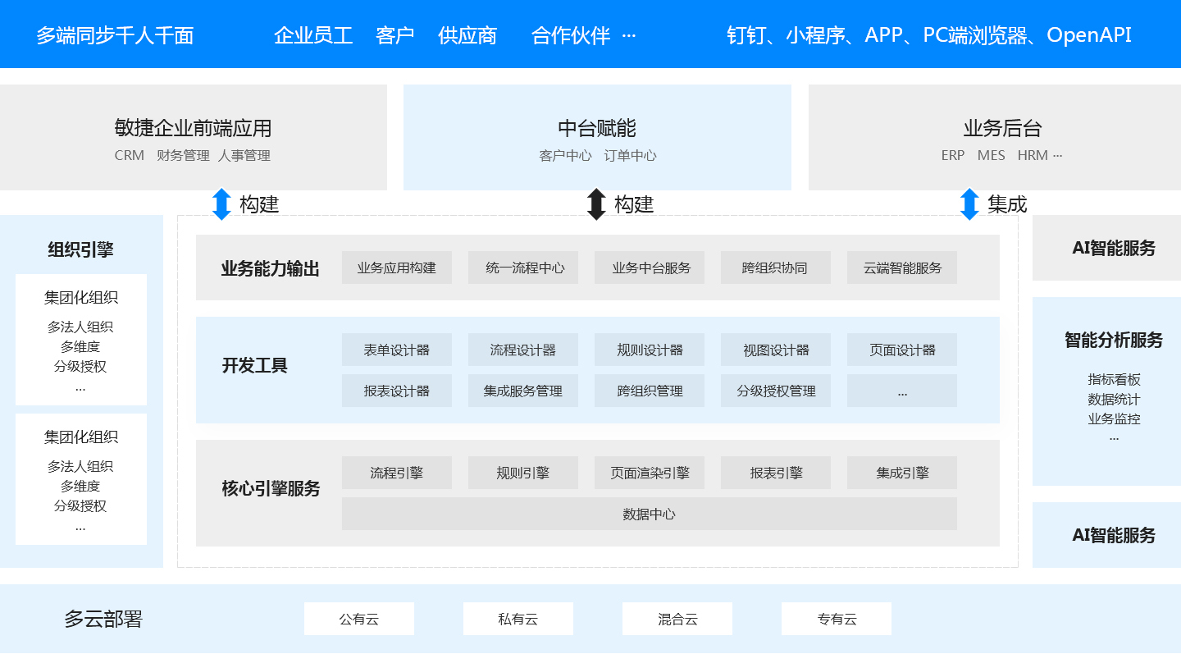The image size is (1181, 654).
Task: Select 集成服务管理 in 开发工具
Action: [x=523, y=391]
